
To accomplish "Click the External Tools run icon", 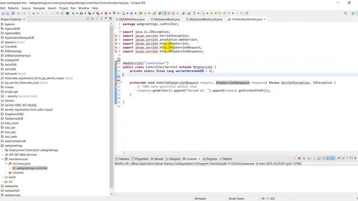I will point(97,13).
